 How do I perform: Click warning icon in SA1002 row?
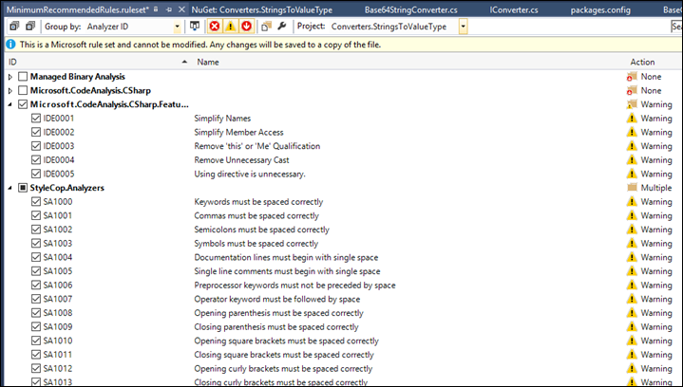(x=632, y=230)
